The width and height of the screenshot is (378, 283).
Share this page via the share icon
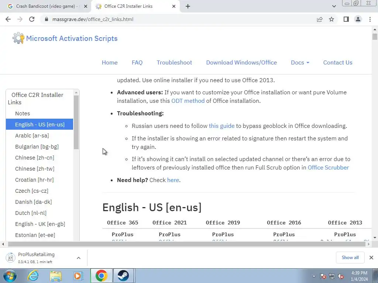(320, 19)
